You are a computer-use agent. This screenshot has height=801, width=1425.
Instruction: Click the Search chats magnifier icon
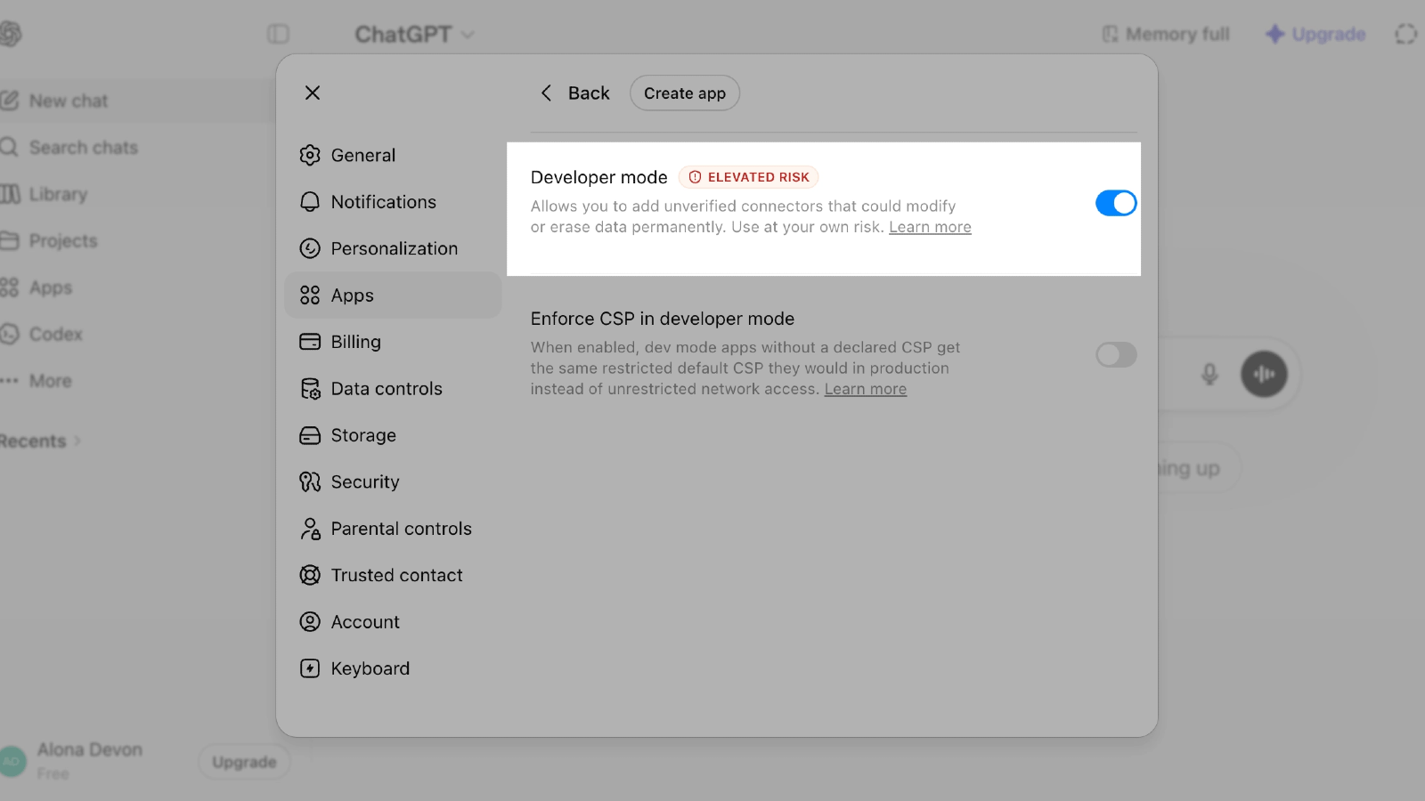tap(9, 147)
